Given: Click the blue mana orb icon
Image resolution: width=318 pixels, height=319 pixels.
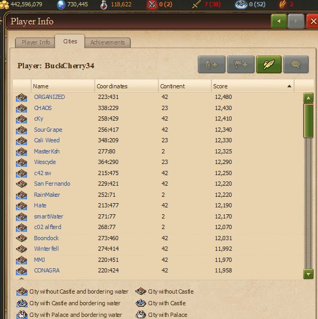Looking at the screenshot, I should (x=61, y=5).
